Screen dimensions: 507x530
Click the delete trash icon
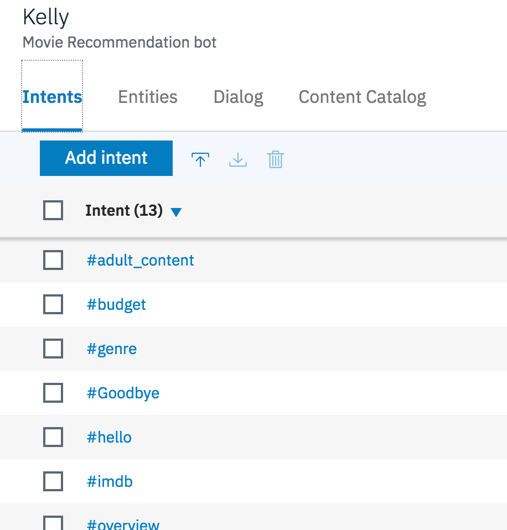pos(275,159)
